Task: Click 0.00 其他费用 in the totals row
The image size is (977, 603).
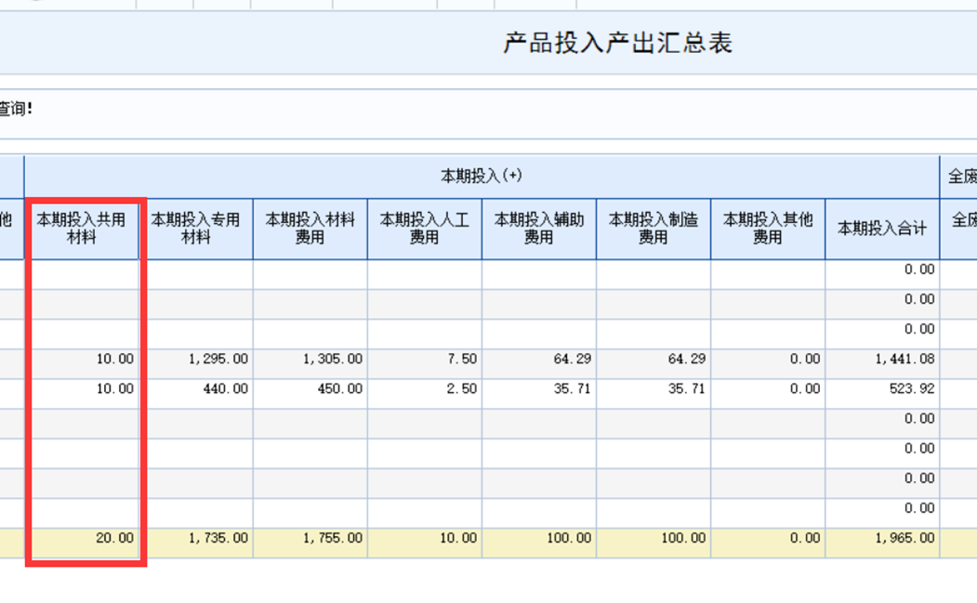Action: click(x=768, y=543)
